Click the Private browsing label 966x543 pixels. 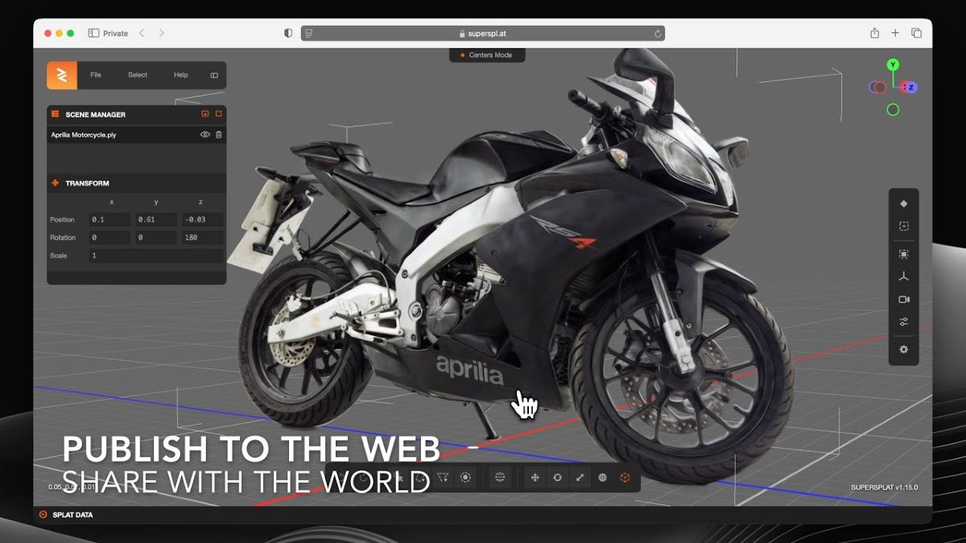pyautogui.click(x=115, y=34)
